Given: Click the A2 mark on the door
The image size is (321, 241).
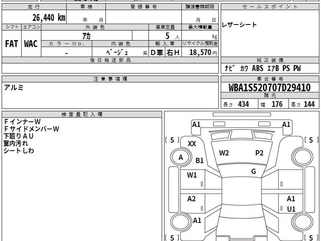Looking at the screenshot, I should (192, 199).
